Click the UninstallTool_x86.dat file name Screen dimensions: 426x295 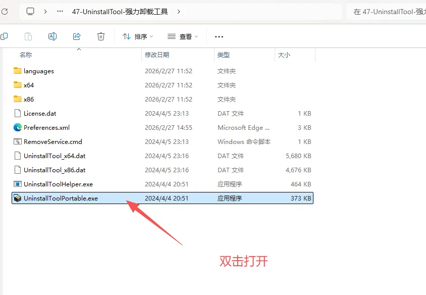[x=55, y=170]
